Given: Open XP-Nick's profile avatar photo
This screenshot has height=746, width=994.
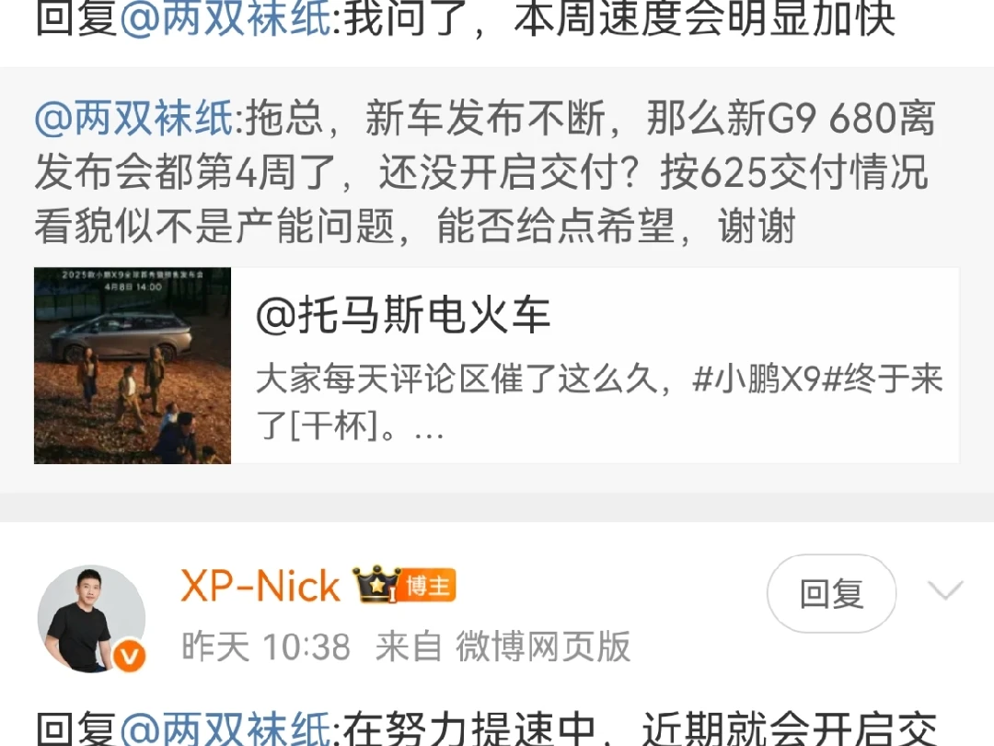Looking at the screenshot, I should coord(91,619).
